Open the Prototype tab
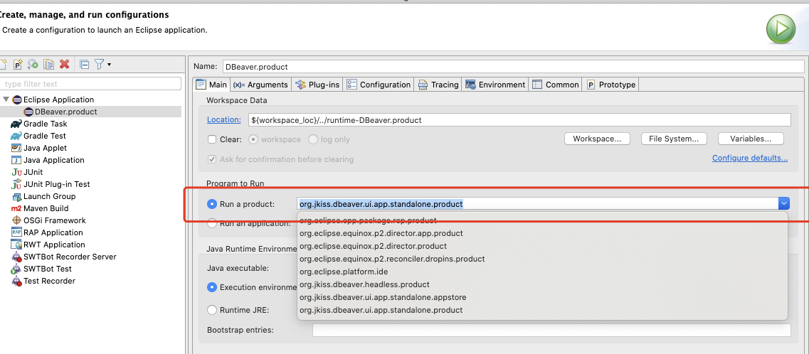Viewport: 809px width, 354px height. pyautogui.click(x=611, y=85)
